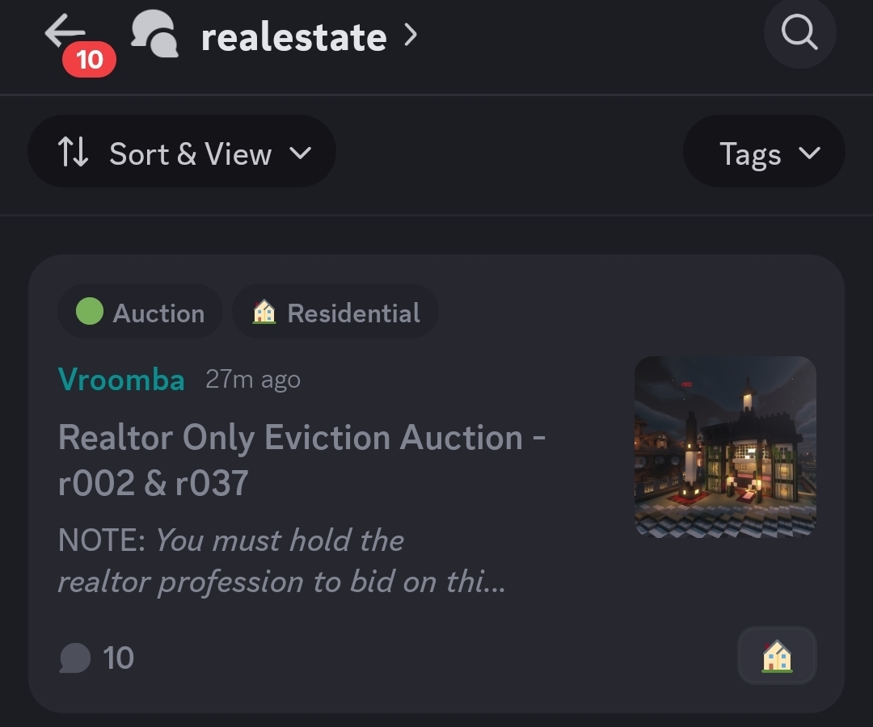This screenshot has height=727, width=873.
Task: Click the chevron next to realestate
Action: pos(411,35)
